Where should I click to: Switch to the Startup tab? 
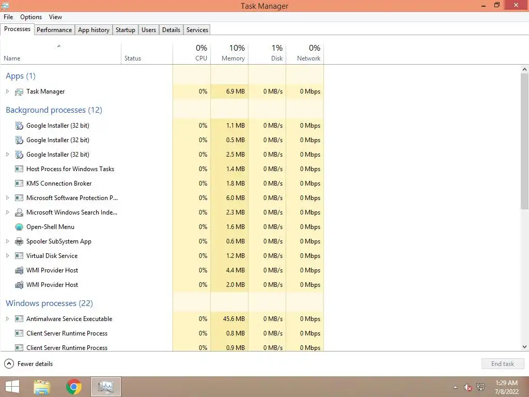click(x=126, y=29)
